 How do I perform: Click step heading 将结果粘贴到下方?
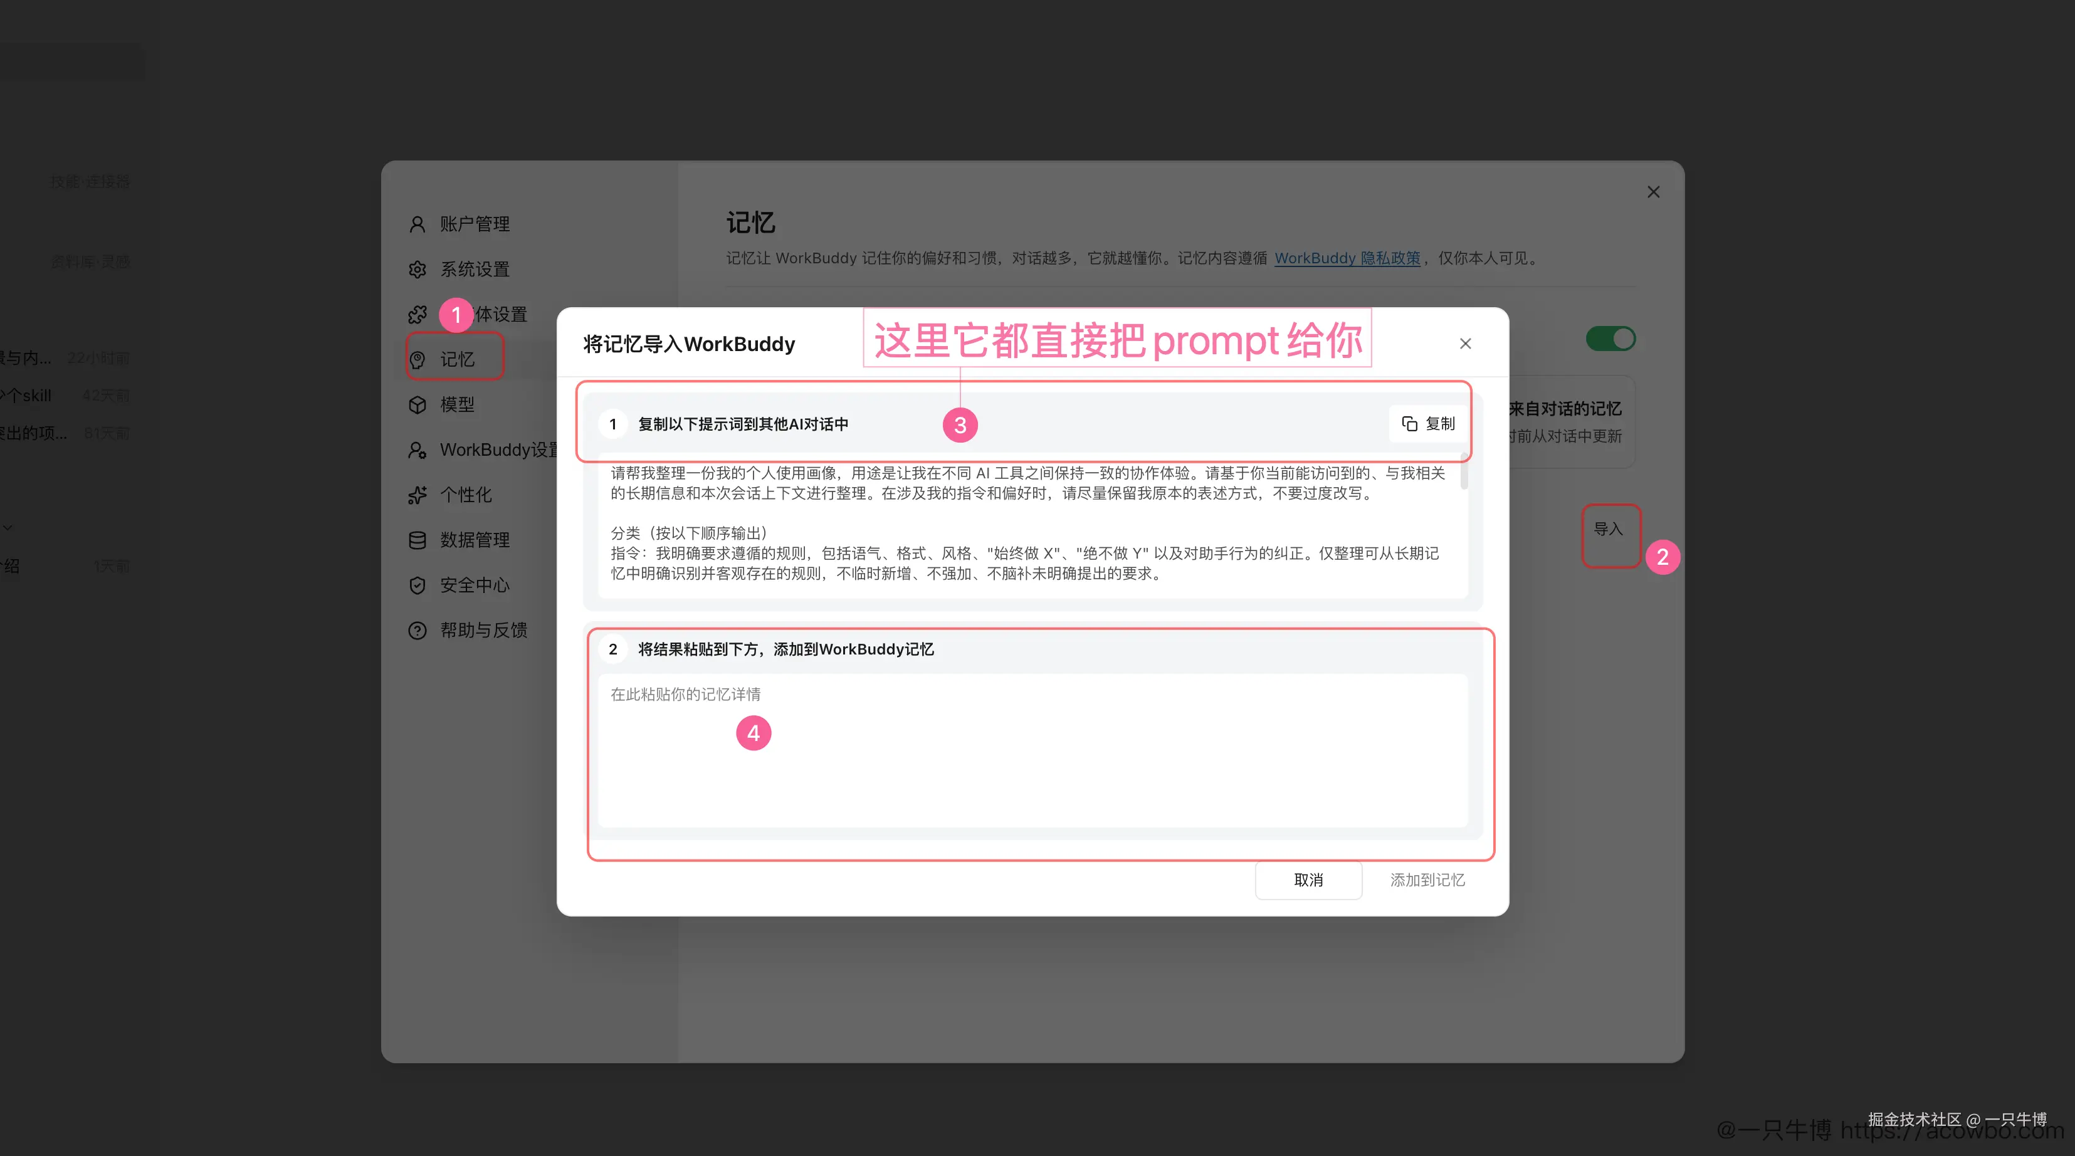785,649
